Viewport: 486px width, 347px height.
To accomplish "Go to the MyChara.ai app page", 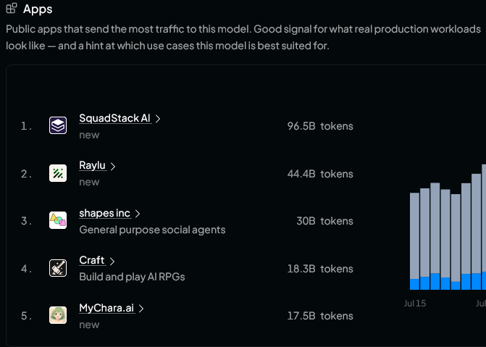I will pos(106,308).
